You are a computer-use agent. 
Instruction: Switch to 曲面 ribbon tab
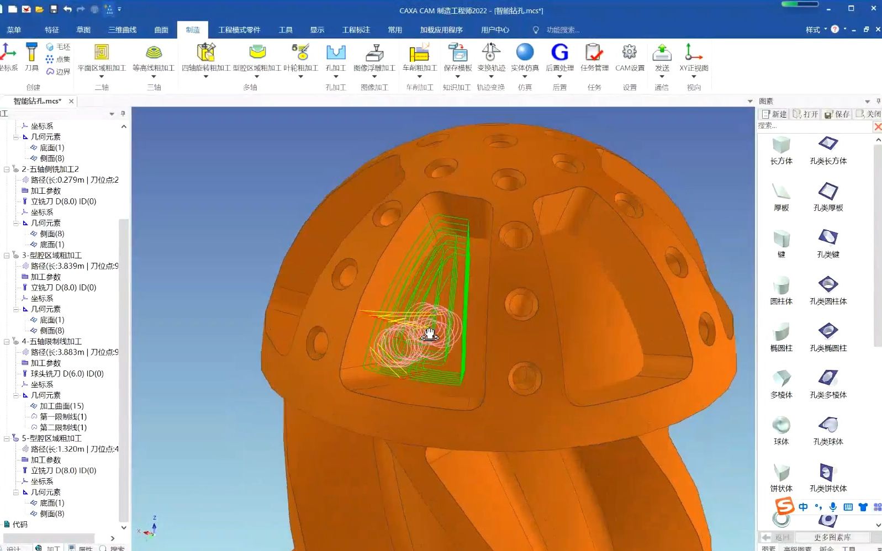point(161,30)
